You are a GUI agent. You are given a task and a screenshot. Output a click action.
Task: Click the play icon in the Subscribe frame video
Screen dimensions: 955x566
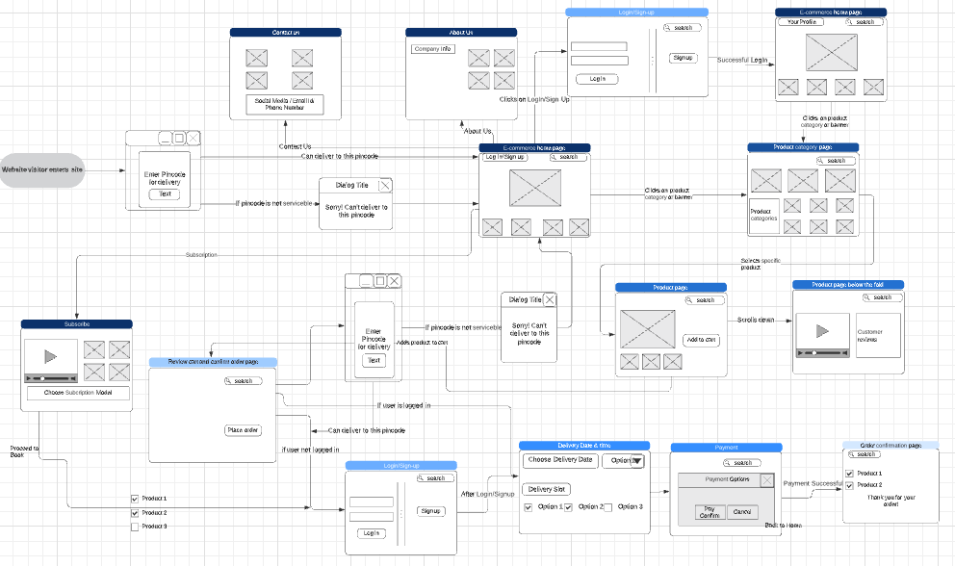(51, 356)
